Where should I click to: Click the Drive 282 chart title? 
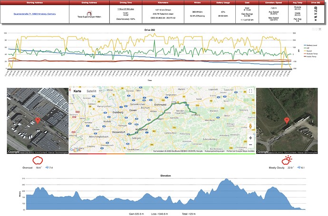pyautogui.click(x=150, y=30)
